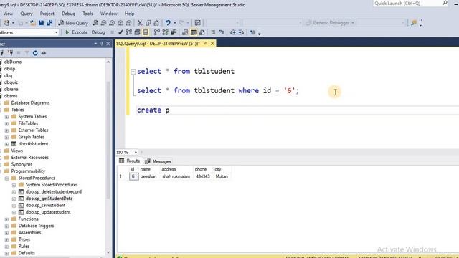Click the Decrease Indent icon

pos(232,32)
